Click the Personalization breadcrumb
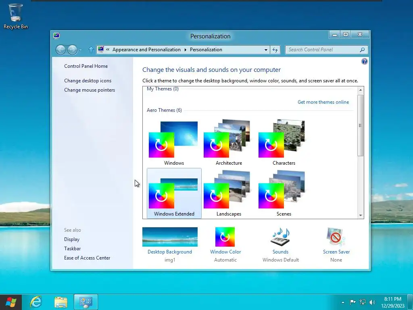This screenshot has height=310, width=413. click(206, 50)
